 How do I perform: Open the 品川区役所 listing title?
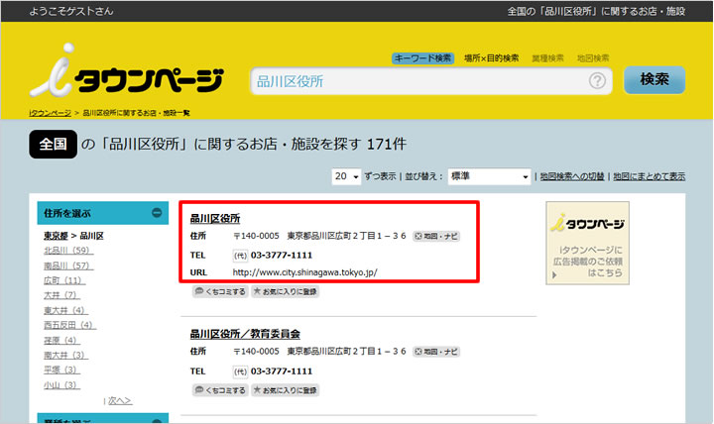pos(215,219)
